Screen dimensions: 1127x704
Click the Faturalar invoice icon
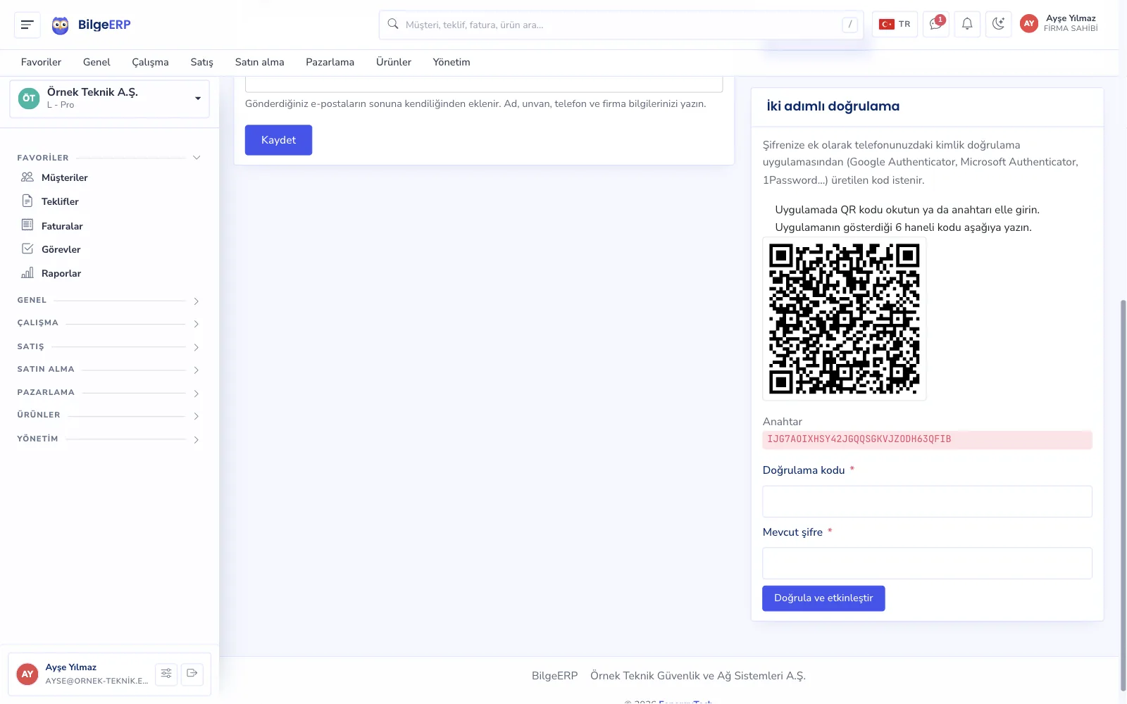tap(27, 225)
